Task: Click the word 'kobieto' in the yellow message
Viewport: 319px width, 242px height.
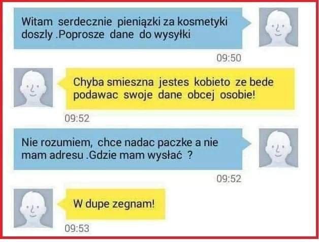Action: [x=212, y=82]
